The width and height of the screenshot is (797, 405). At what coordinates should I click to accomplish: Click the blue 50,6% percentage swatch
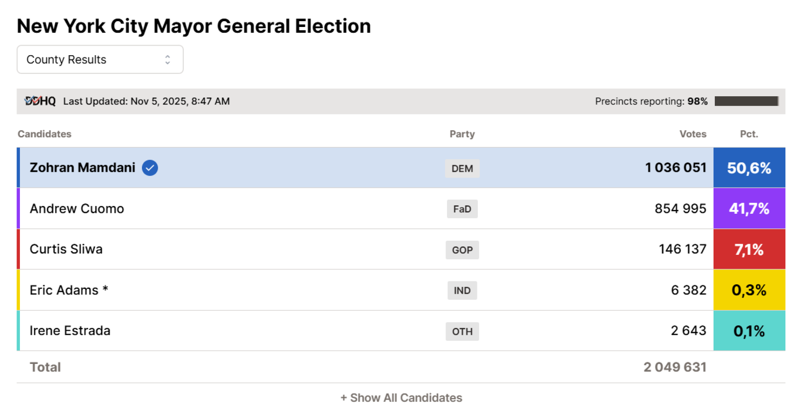click(x=749, y=168)
